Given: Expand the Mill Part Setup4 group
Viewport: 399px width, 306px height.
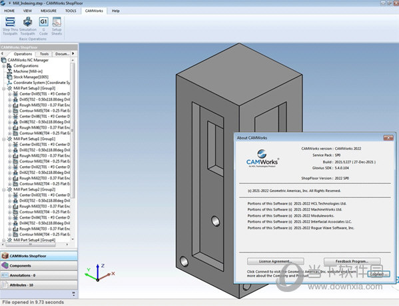Looking at the screenshot, I should click(x=4, y=240).
